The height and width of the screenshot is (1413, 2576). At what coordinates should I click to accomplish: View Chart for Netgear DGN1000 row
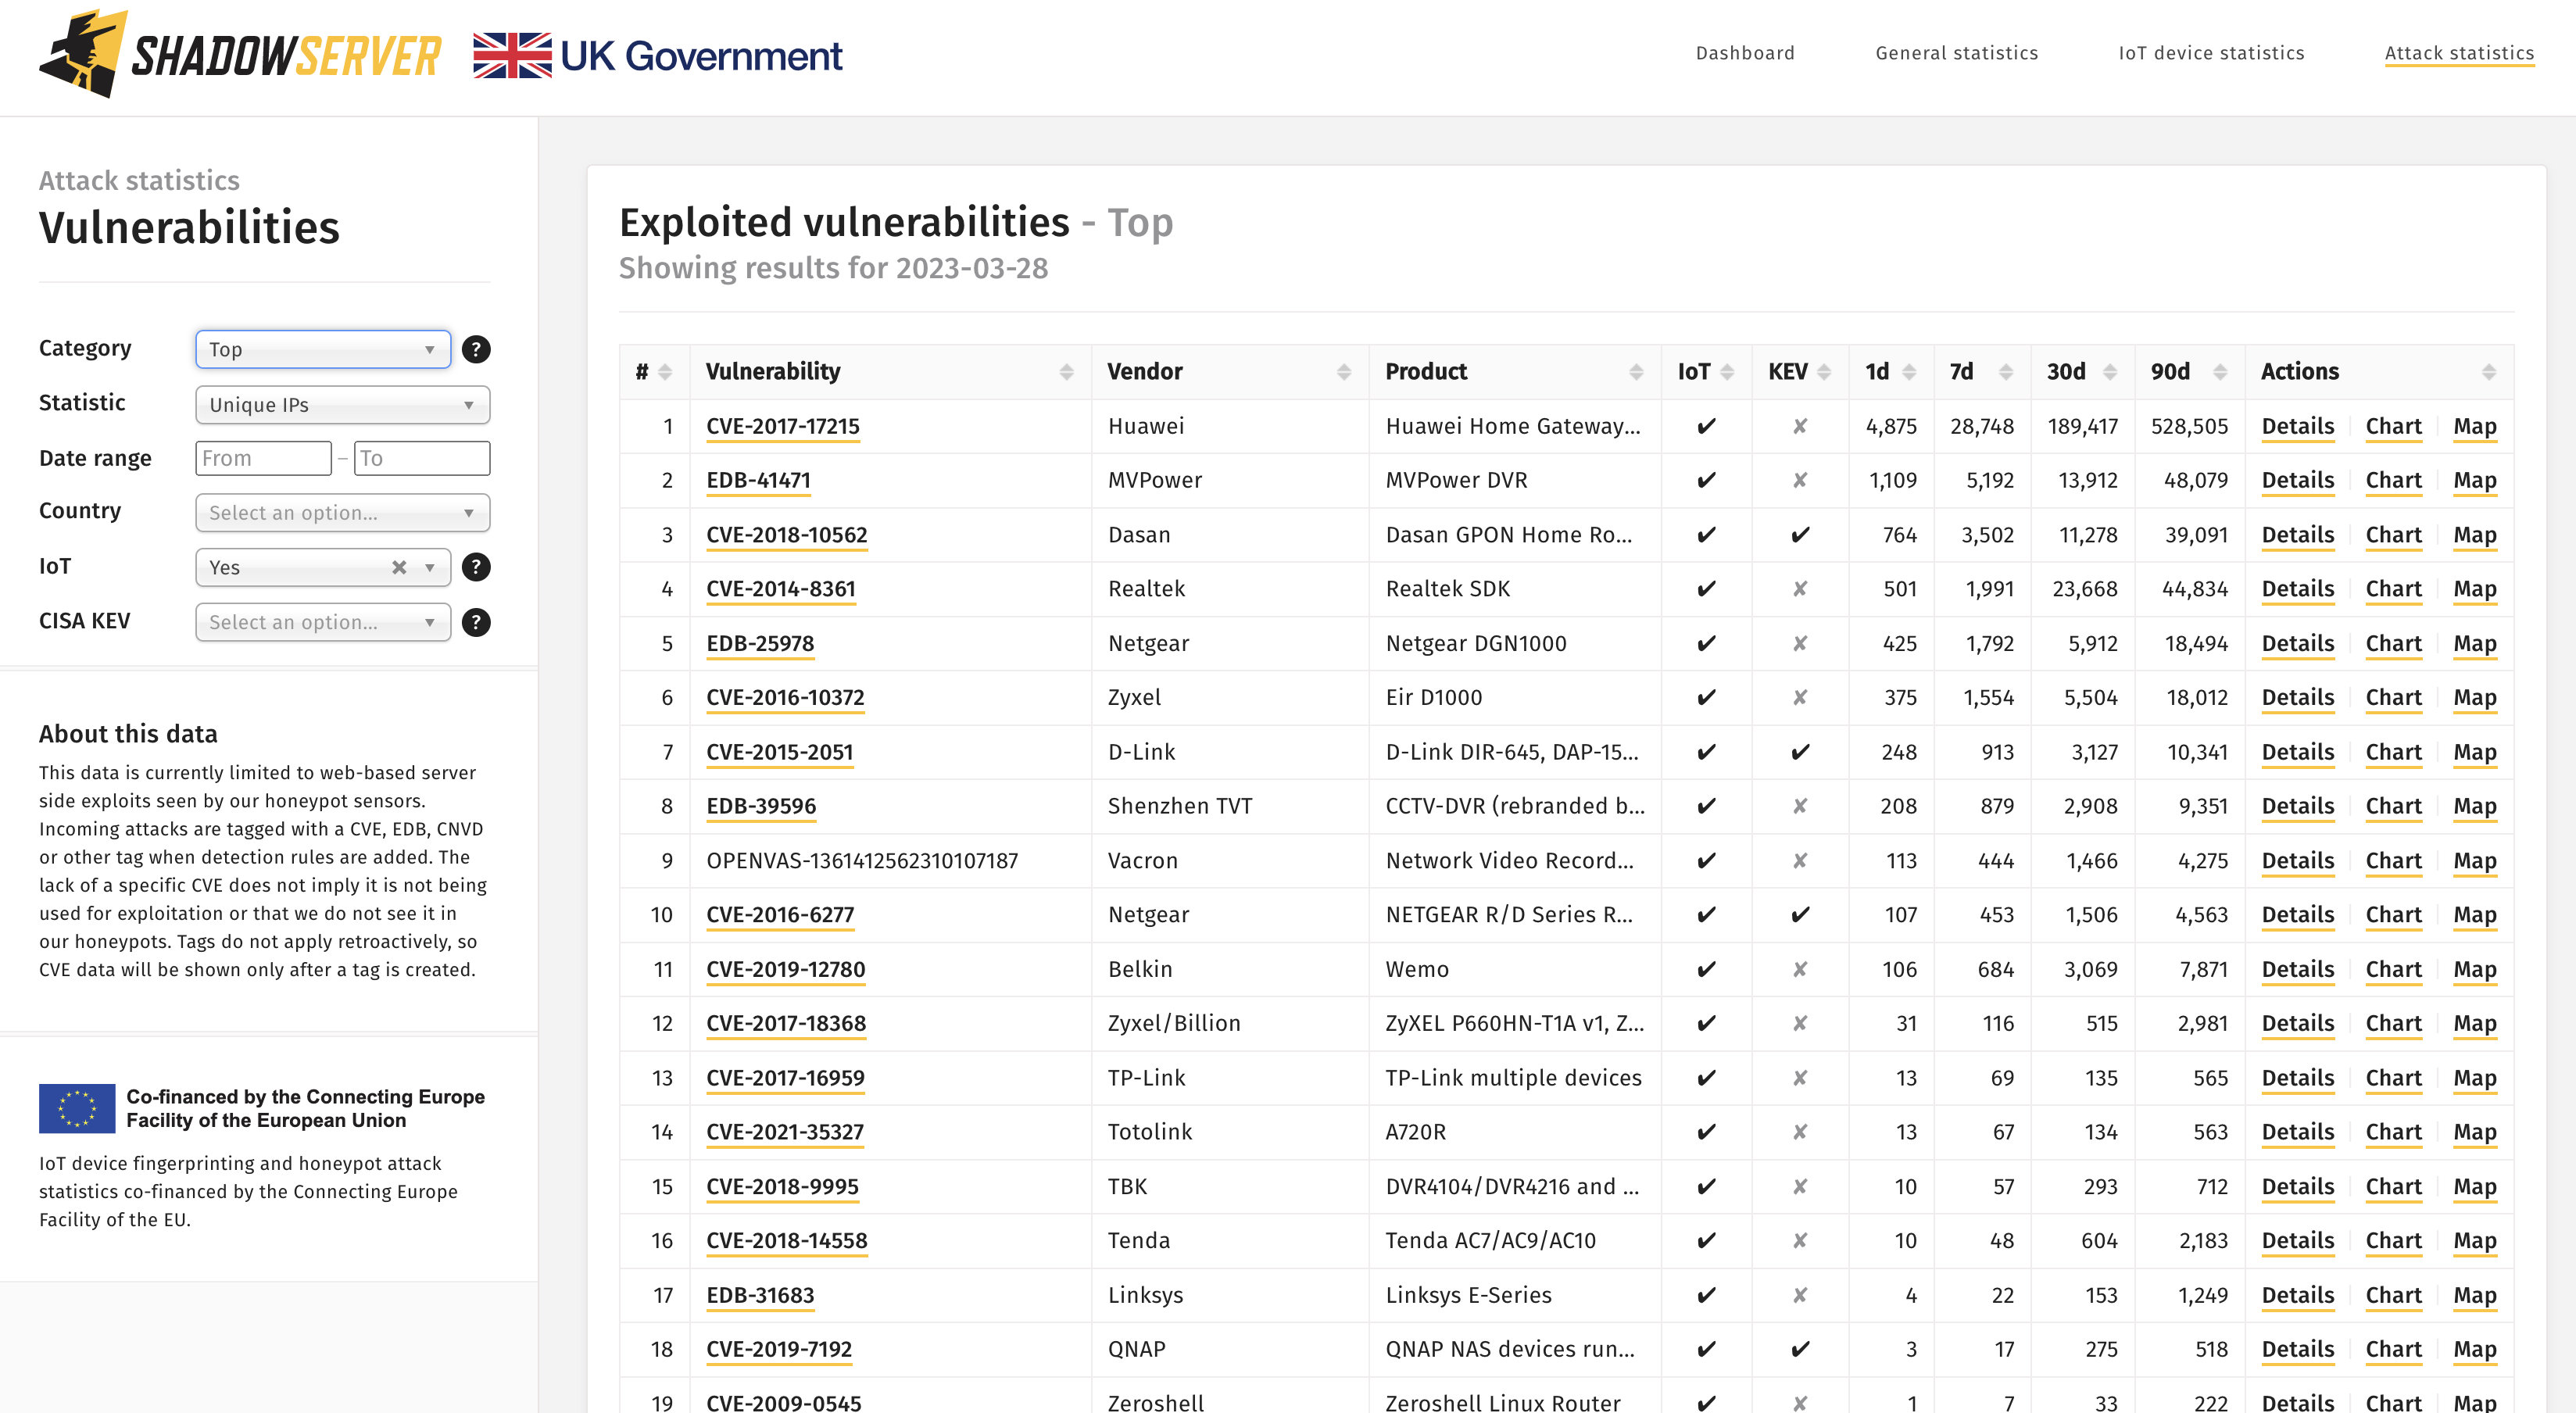click(2393, 643)
